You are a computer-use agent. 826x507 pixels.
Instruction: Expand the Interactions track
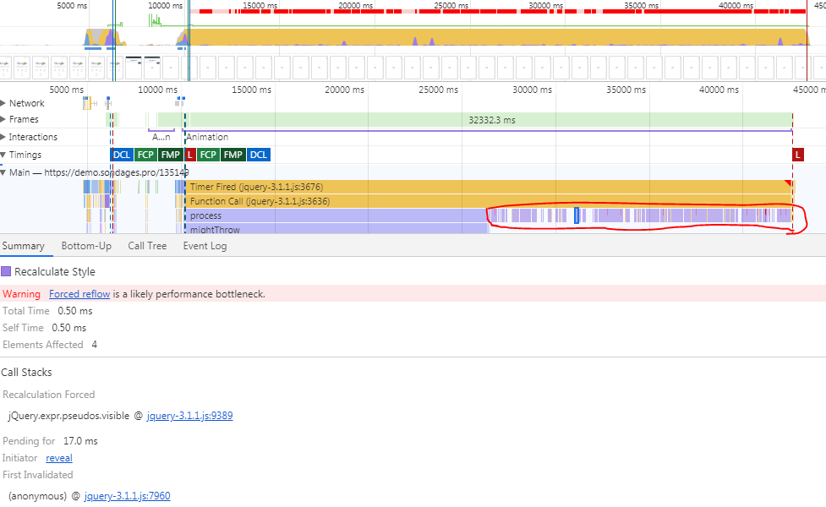3,137
